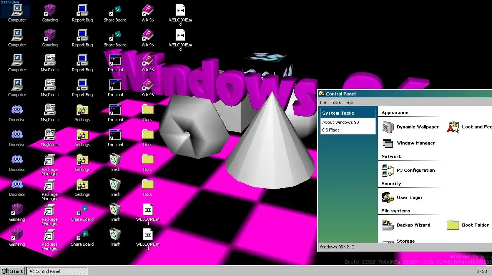
Task: Select Control Panel taskbar button
Action: click(x=57, y=271)
